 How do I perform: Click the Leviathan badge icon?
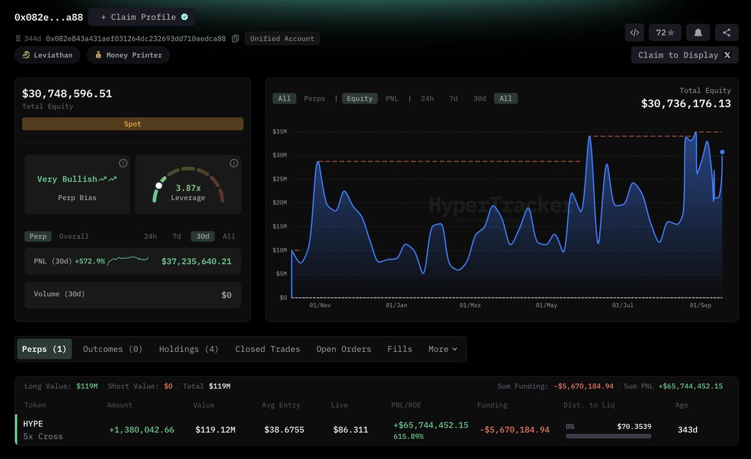click(26, 55)
